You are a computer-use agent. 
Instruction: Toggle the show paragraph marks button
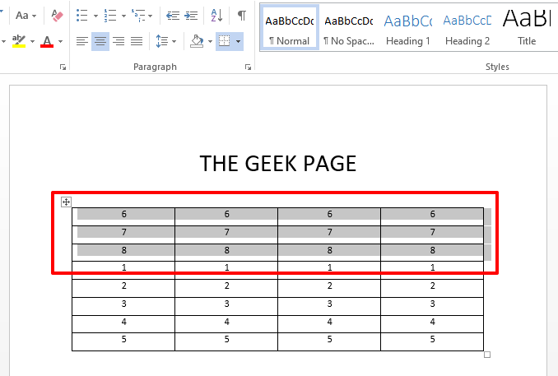coord(241,15)
